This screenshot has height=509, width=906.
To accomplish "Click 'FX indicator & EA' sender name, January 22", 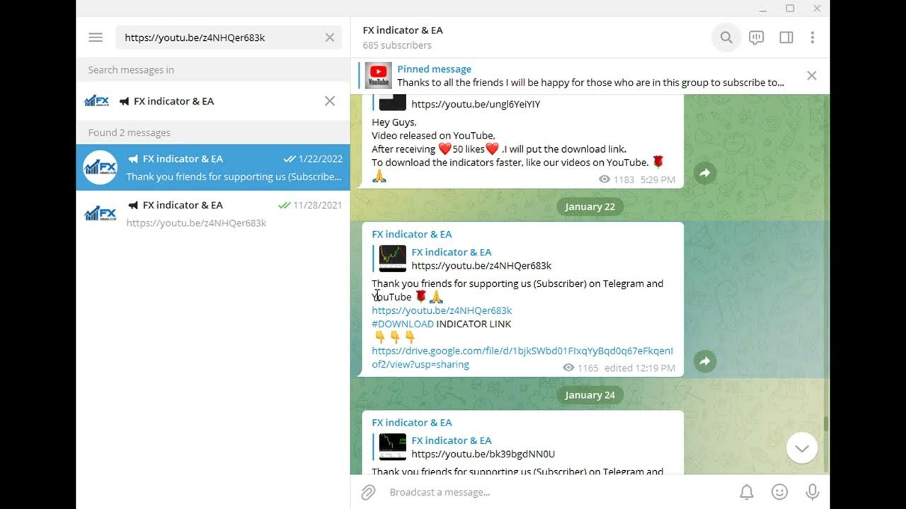I will pos(412,234).
